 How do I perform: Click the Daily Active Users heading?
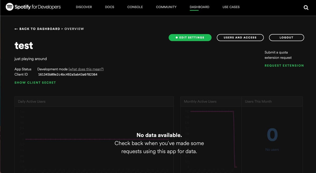tap(32, 101)
